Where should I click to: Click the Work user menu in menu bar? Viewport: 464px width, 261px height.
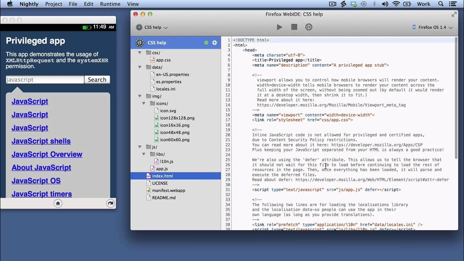(423, 4)
